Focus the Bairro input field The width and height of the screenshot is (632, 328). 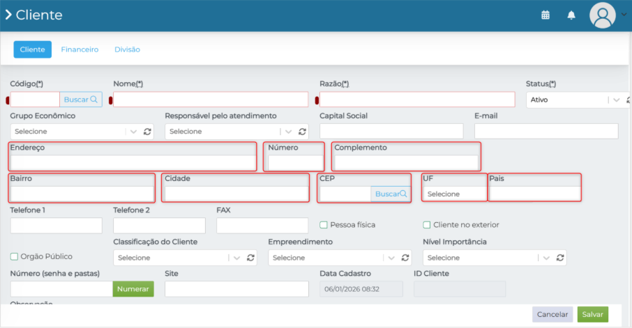click(x=82, y=194)
